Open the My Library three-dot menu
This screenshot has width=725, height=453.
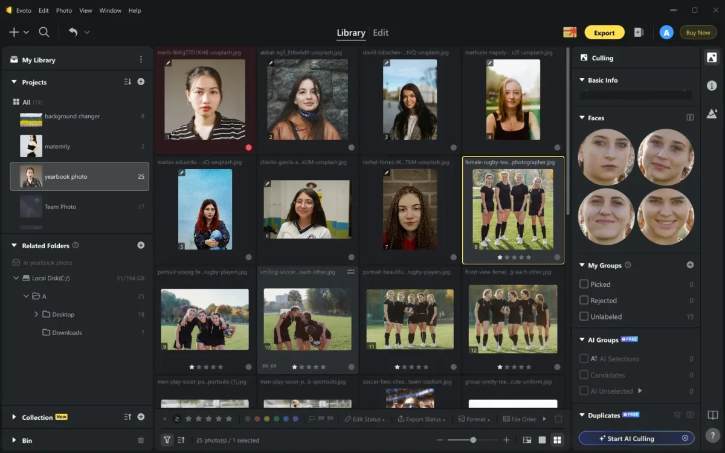click(141, 60)
